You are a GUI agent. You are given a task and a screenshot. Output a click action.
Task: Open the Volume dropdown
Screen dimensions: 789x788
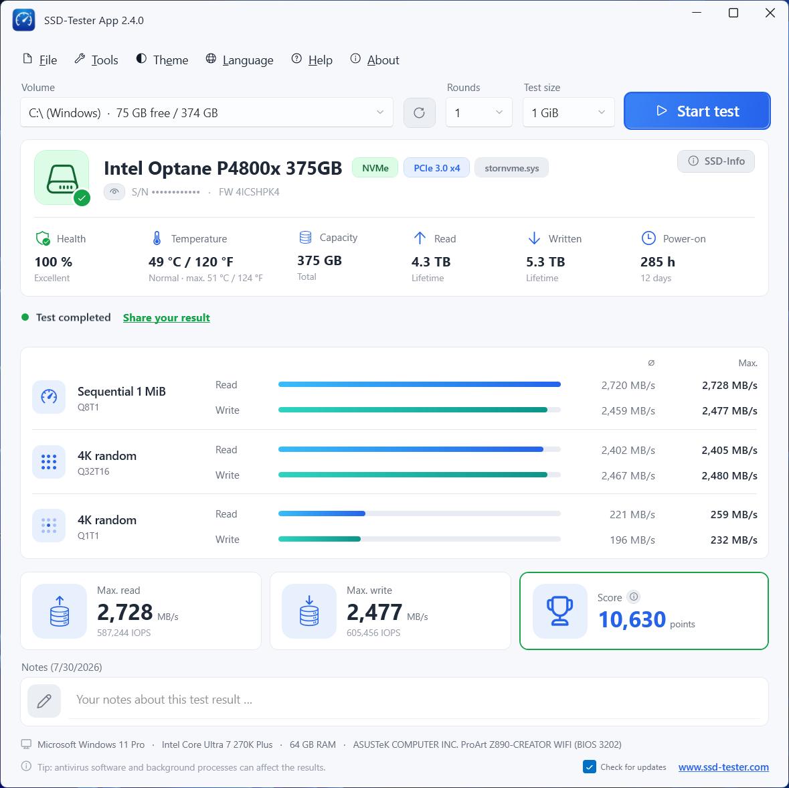click(x=207, y=112)
